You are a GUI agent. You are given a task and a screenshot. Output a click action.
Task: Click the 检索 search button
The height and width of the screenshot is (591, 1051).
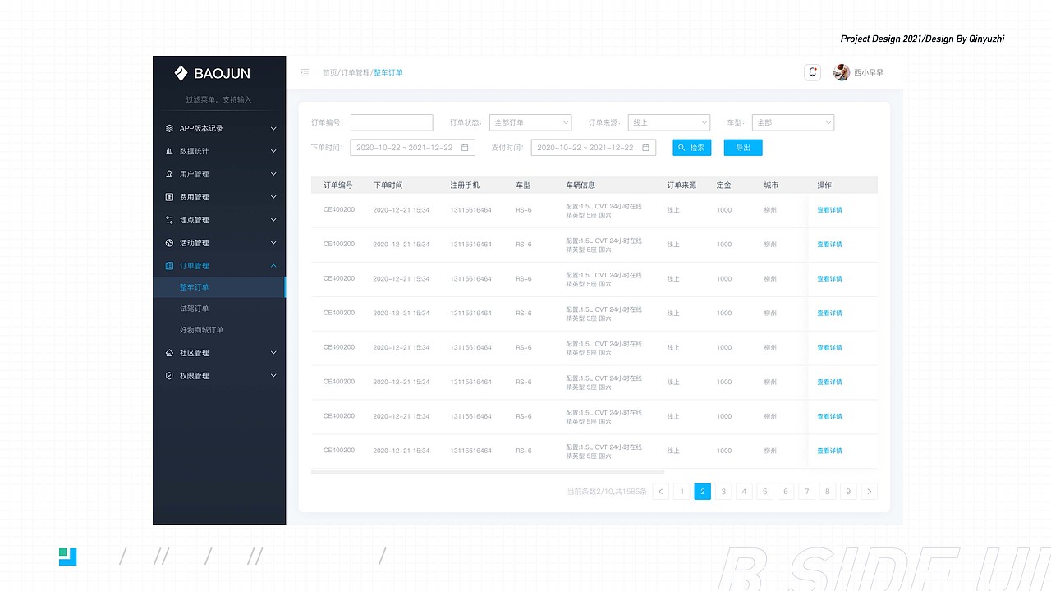(x=692, y=148)
